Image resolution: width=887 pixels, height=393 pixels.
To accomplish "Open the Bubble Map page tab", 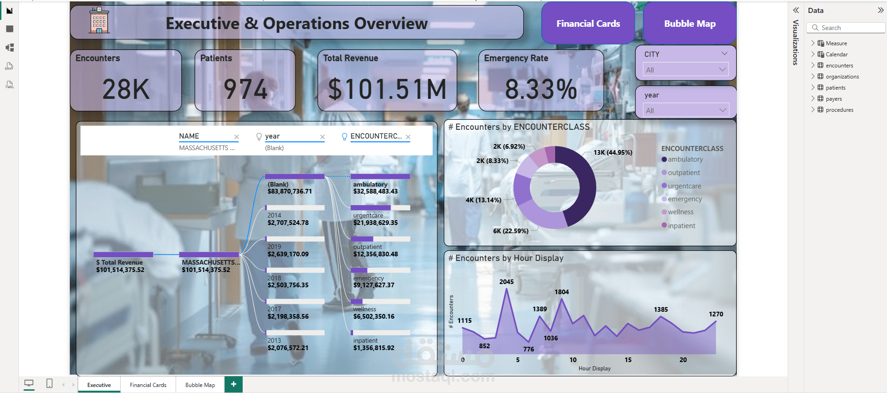I will click(x=200, y=385).
